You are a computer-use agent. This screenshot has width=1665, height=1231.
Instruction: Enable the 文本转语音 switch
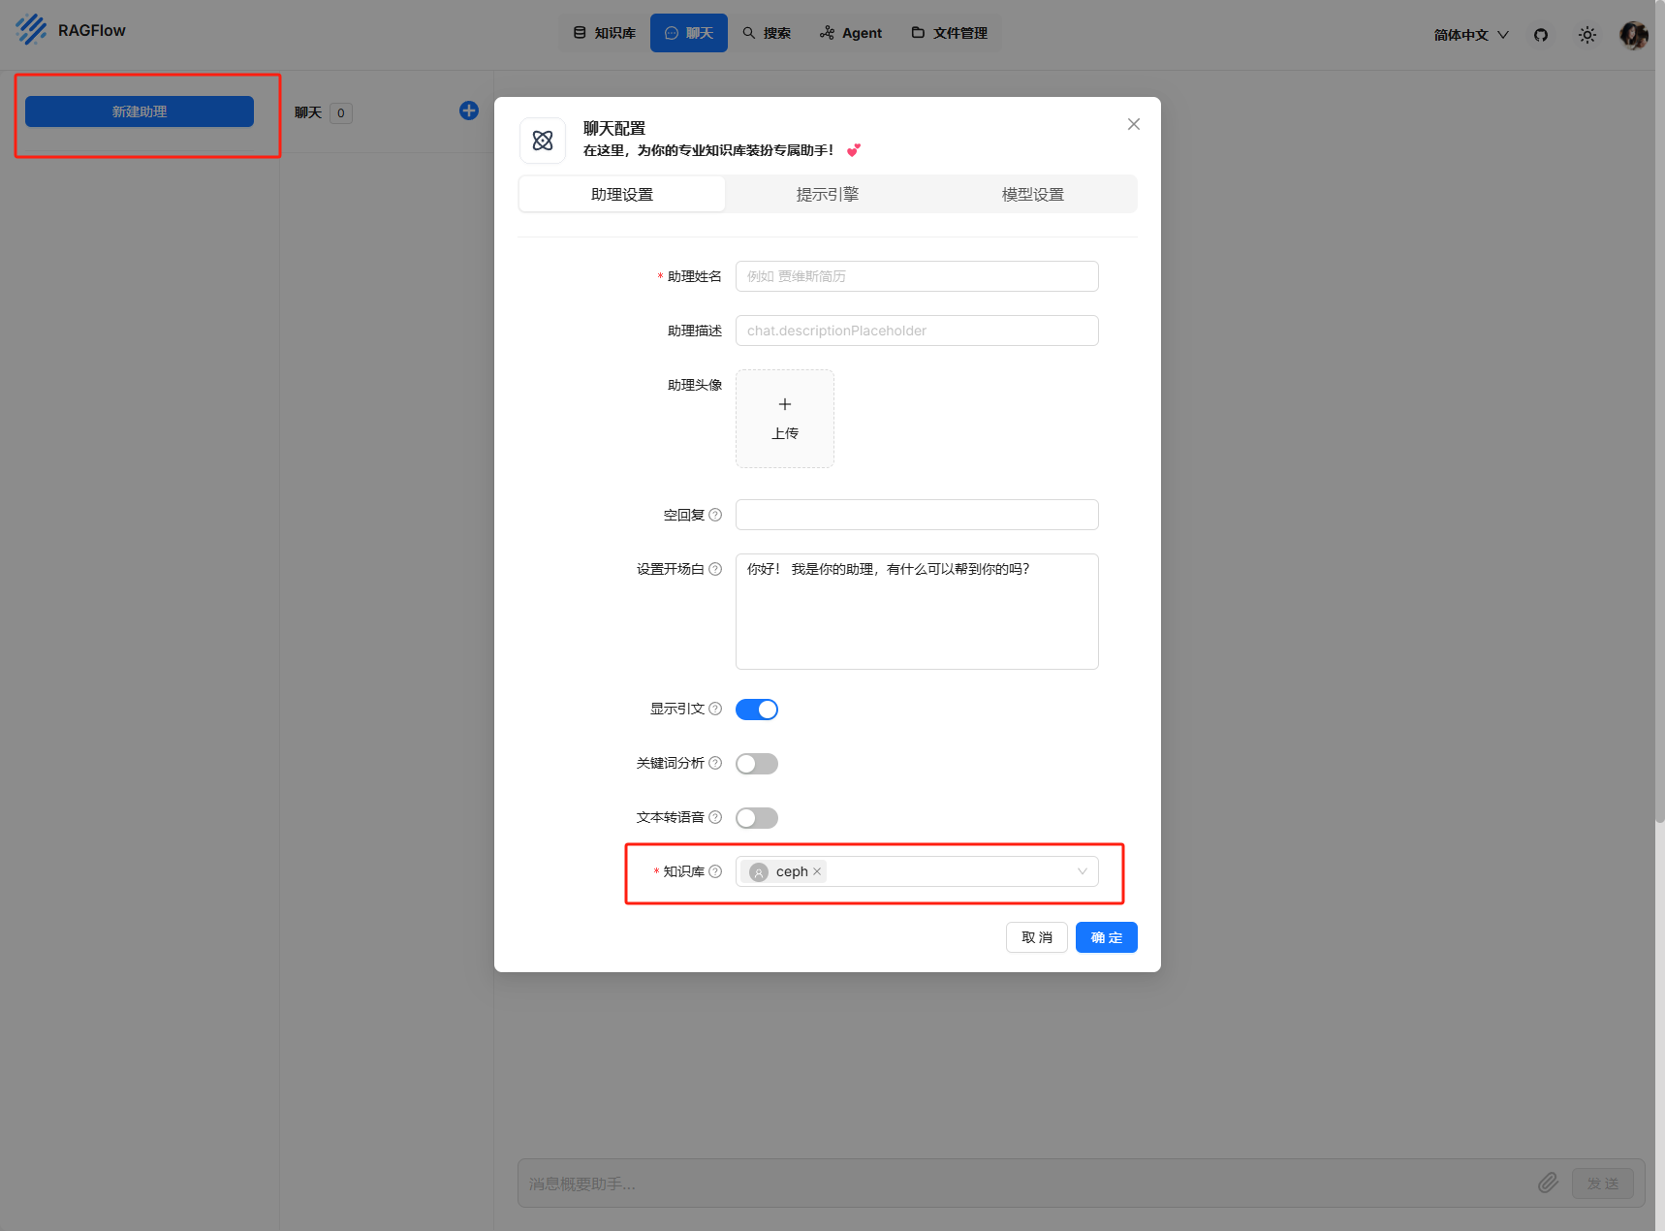pyautogui.click(x=757, y=818)
